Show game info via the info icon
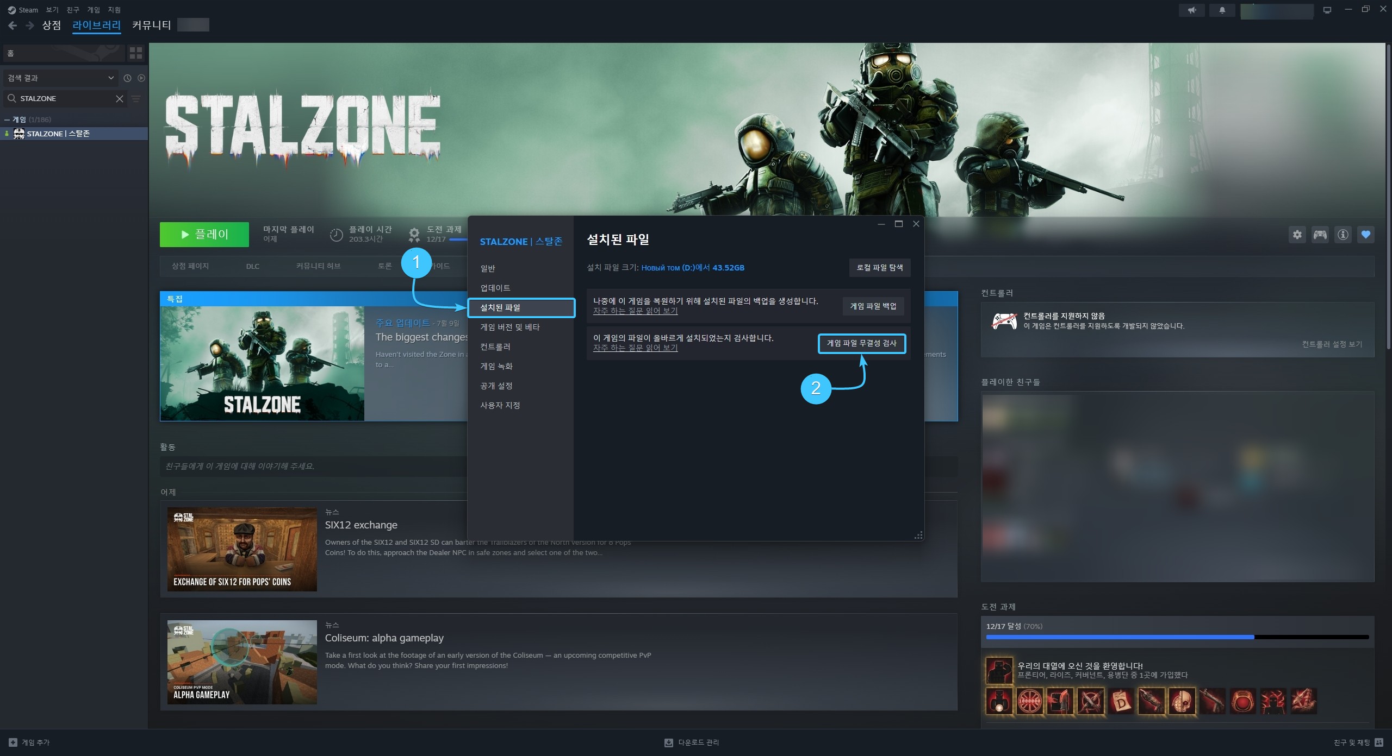Image resolution: width=1392 pixels, height=756 pixels. click(1343, 235)
